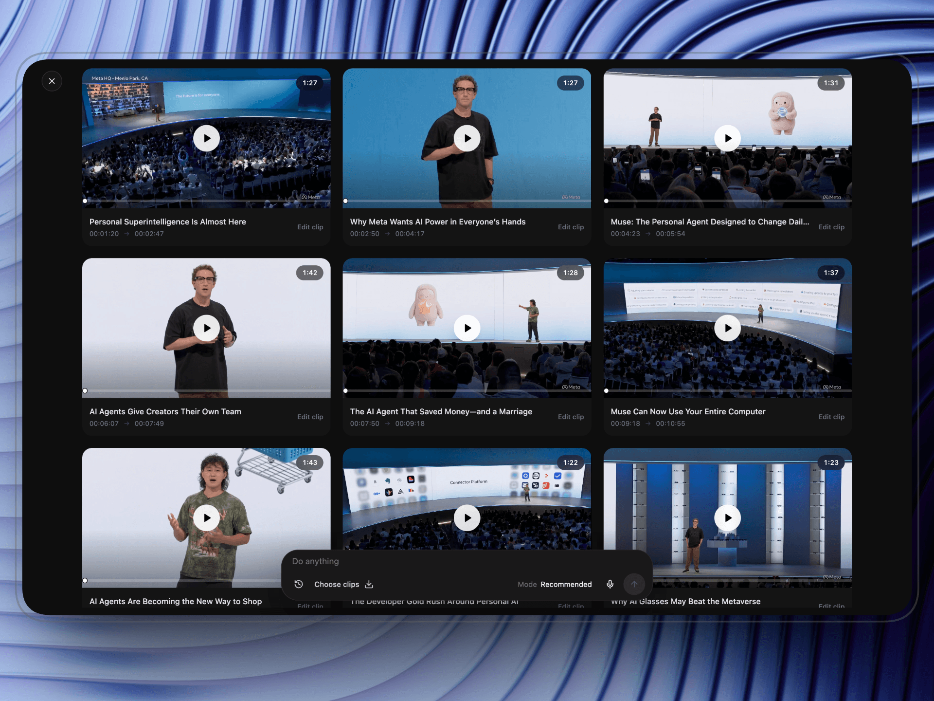Edit clip for 'The AI Agent That Saved Money'
934x701 pixels.
[x=571, y=417]
